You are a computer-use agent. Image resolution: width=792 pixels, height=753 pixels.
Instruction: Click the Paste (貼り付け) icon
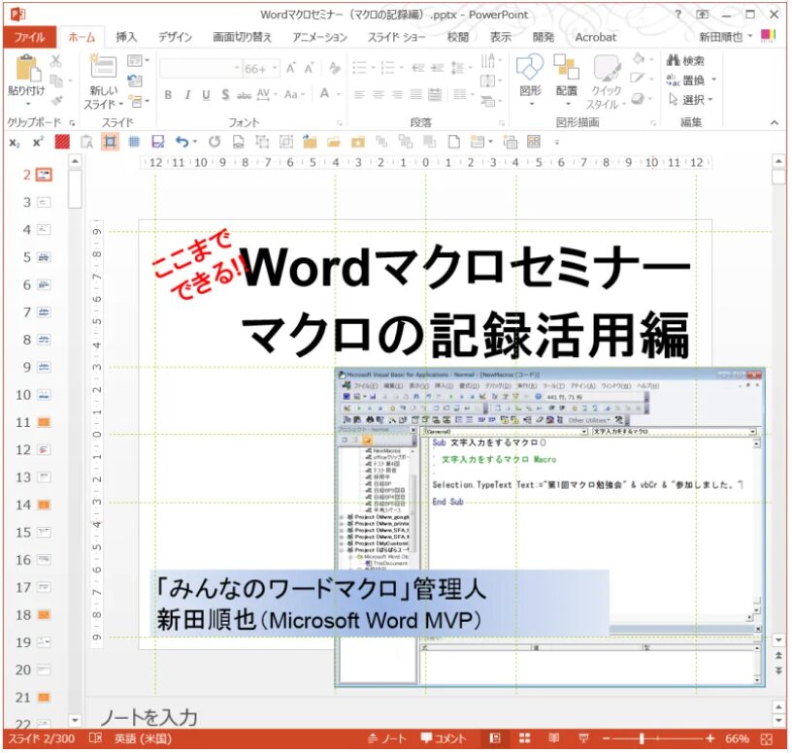coord(25,68)
